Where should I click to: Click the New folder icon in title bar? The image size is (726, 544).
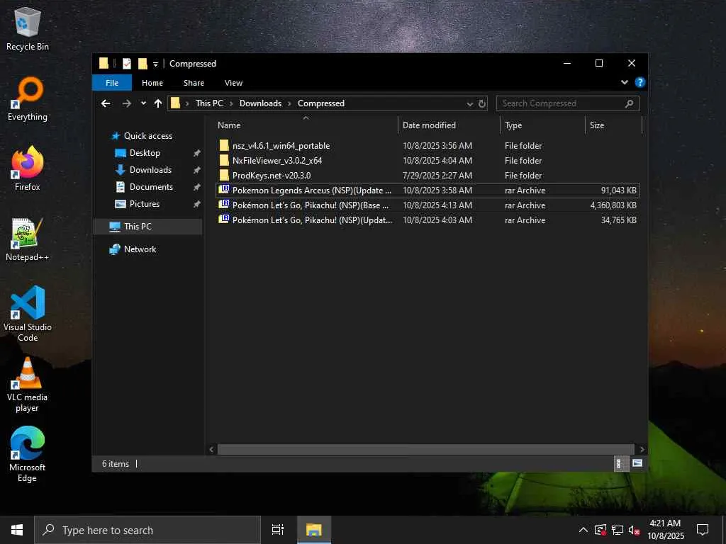tap(143, 64)
